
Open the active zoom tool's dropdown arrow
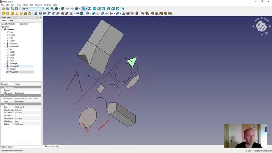86,8
